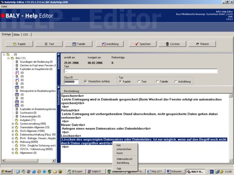This screenshot has height=175, width=234.
Task: Expand the Stammdaten Allgemein (33) node
Action: tap(13, 127)
